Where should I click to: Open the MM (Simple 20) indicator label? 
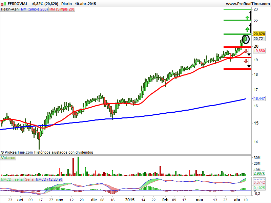[x=62, y=9]
